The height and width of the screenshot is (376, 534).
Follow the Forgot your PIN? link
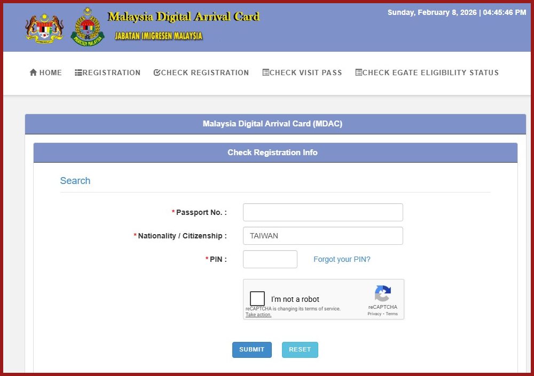pos(342,259)
